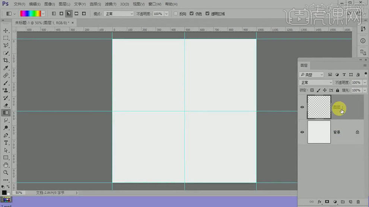Open the 模式 blend mode dropdown in the options bar
Screen dimensions: 369x207
119,14
